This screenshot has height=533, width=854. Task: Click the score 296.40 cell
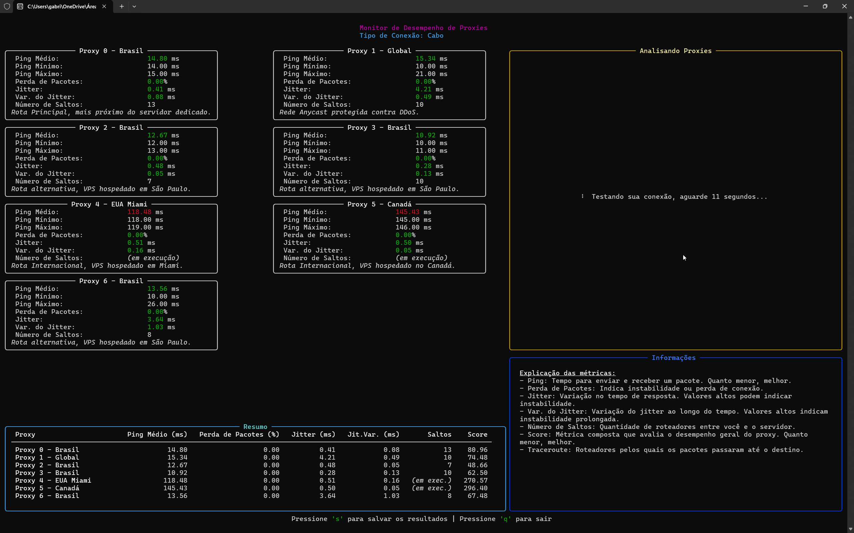tap(475, 489)
